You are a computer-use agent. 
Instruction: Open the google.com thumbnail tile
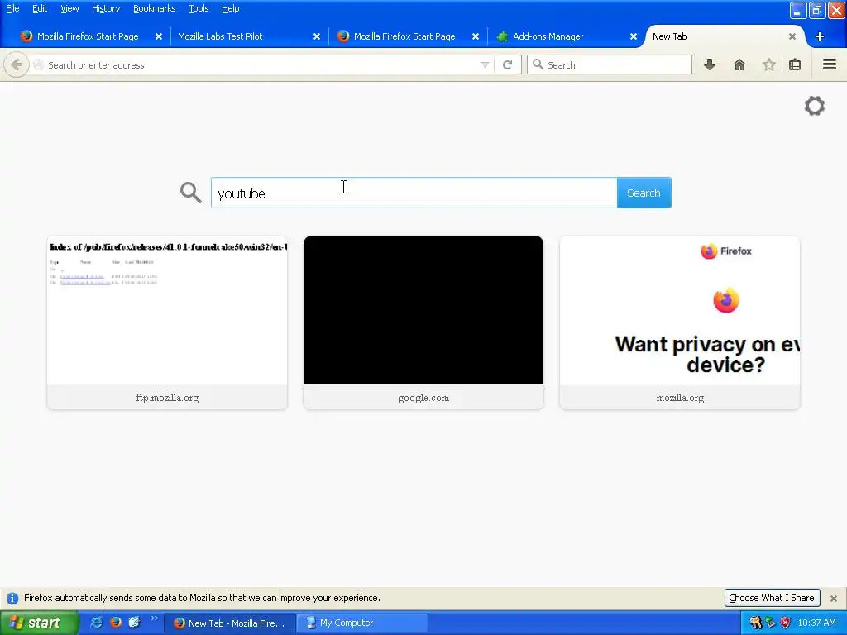click(x=423, y=322)
